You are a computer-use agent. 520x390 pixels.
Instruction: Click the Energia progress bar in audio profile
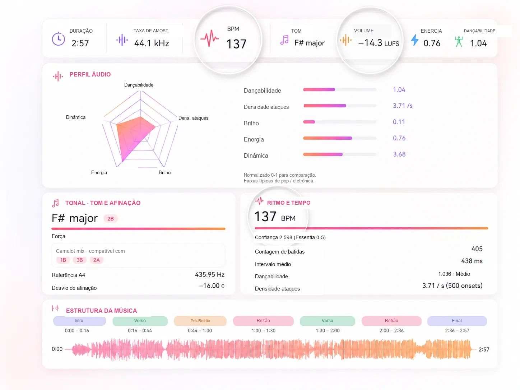click(340, 138)
